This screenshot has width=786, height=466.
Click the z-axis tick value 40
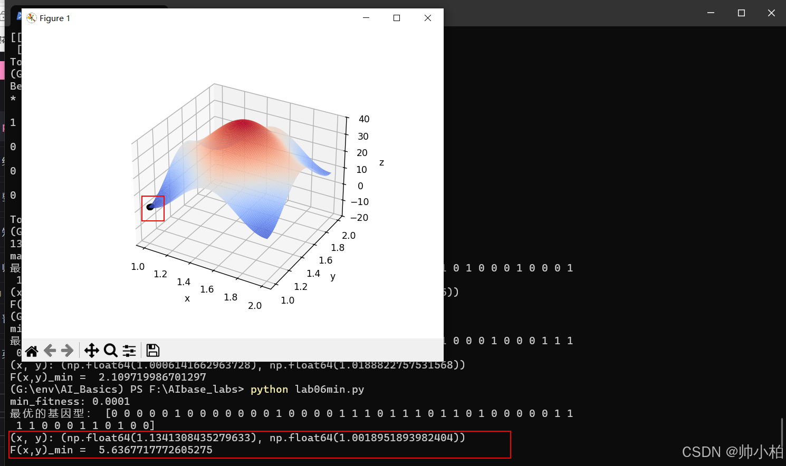(x=364, y=119)
